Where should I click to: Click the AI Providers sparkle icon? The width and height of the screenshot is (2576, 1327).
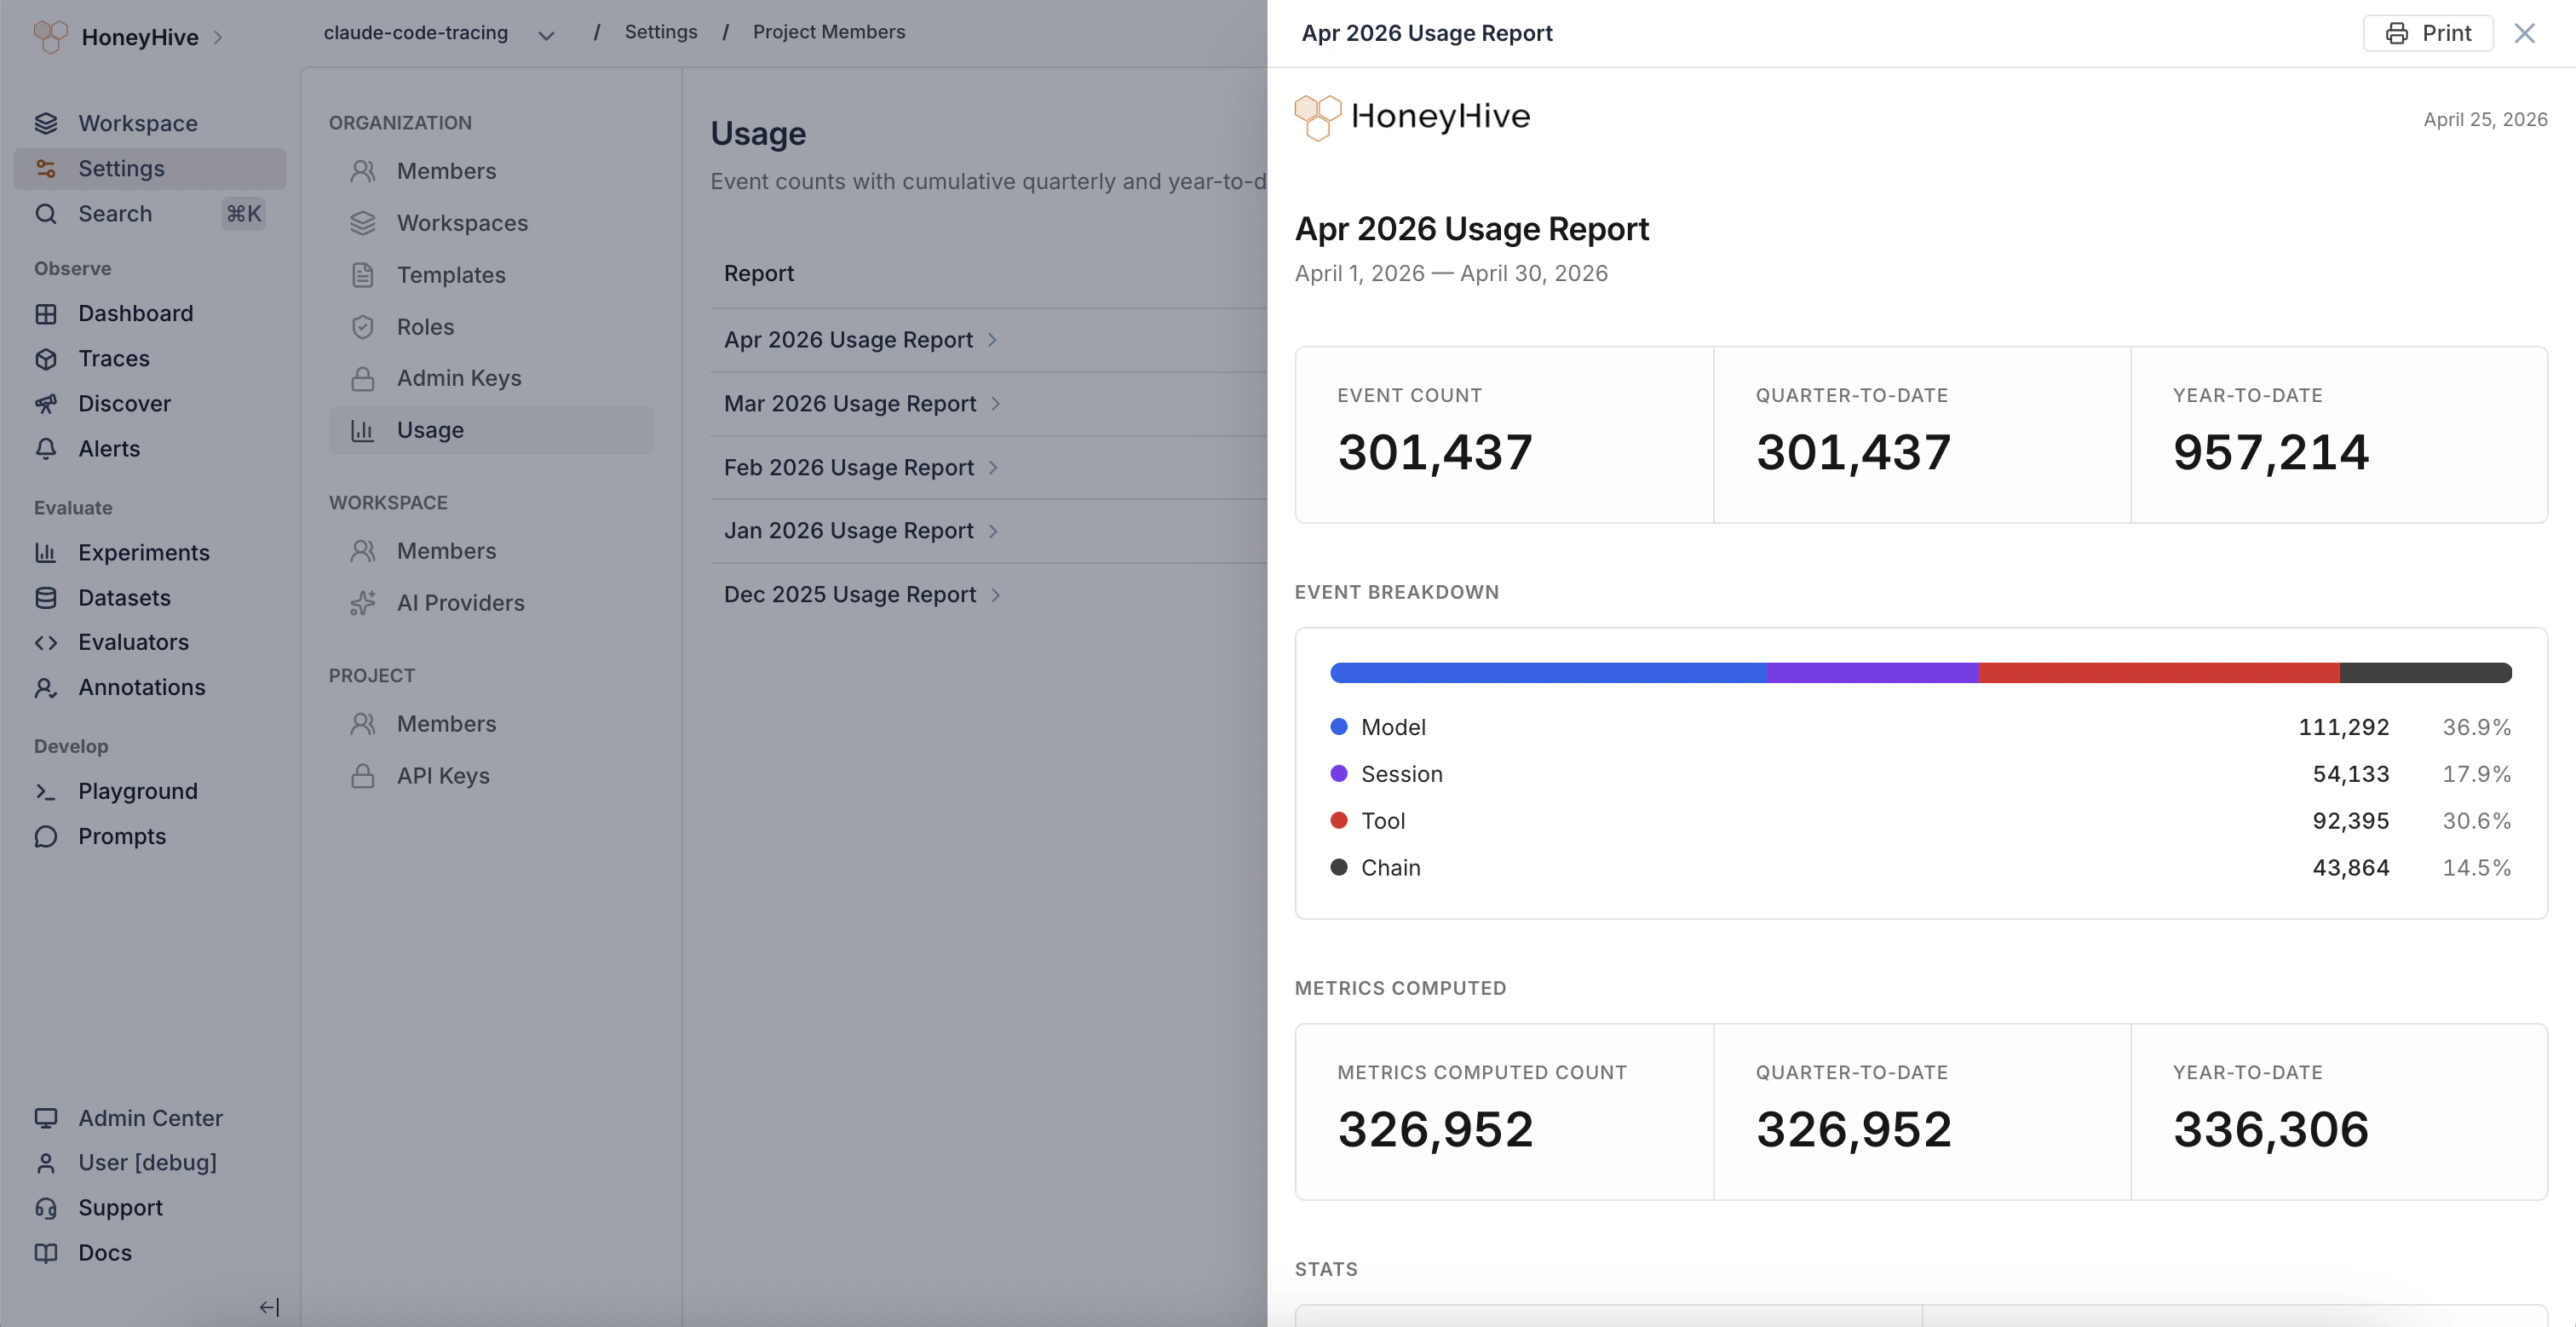click(x=363, y=602)
